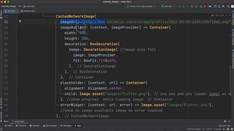Stop the running app with red square

205,7
